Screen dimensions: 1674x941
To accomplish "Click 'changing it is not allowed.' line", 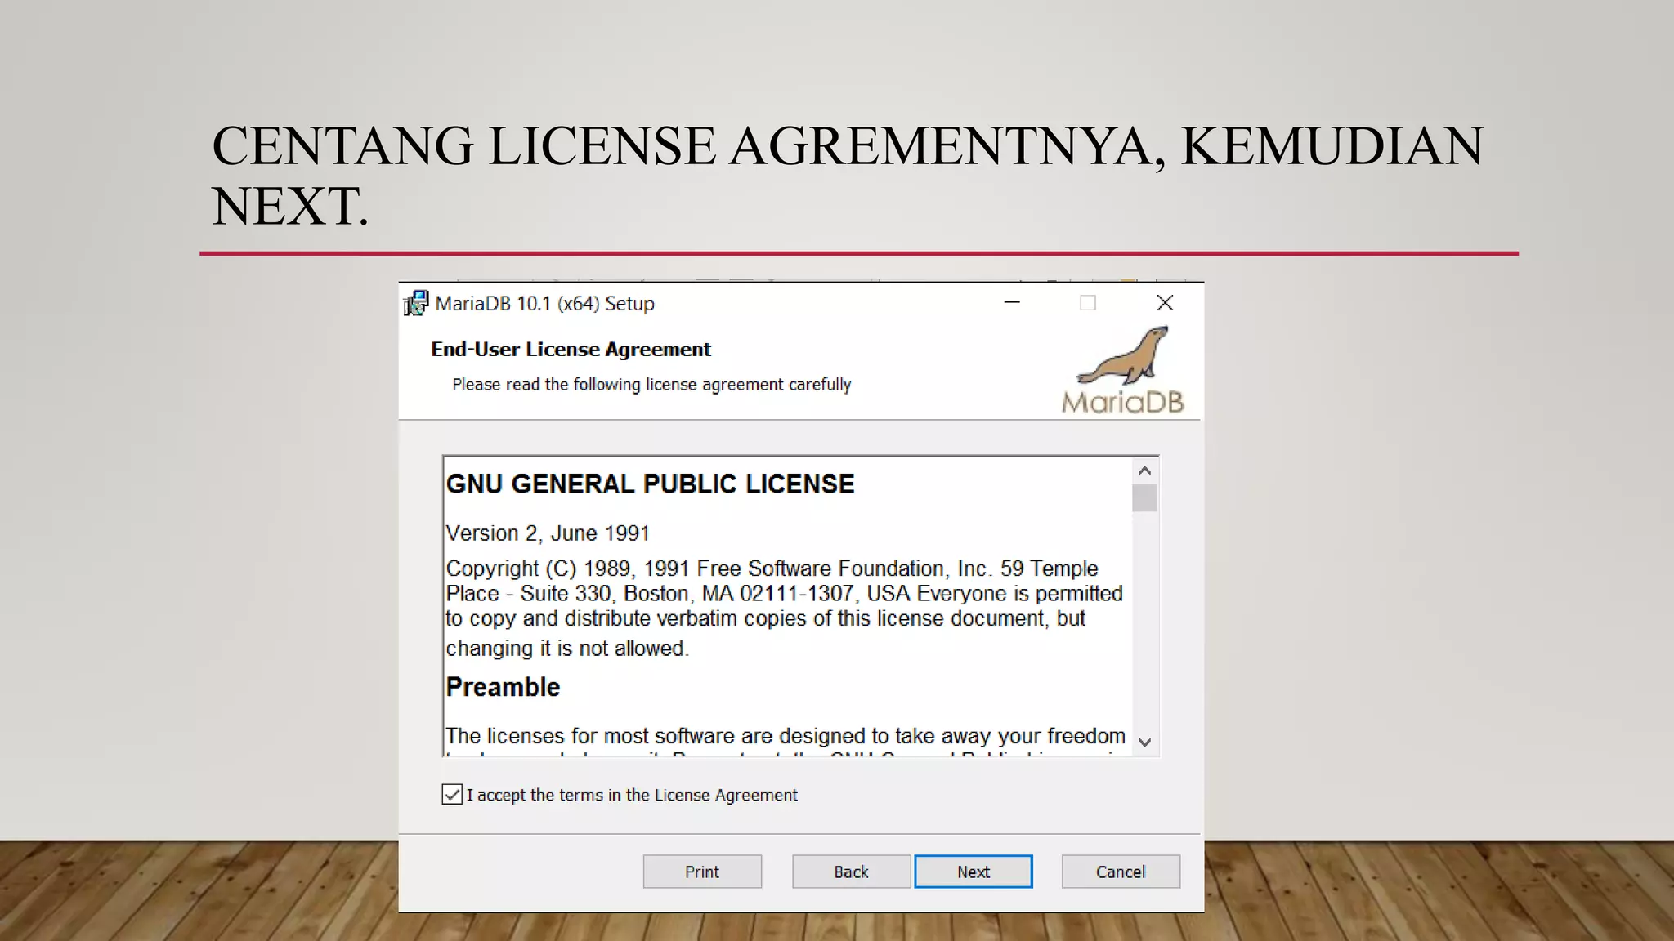I will tap(567, 649).
